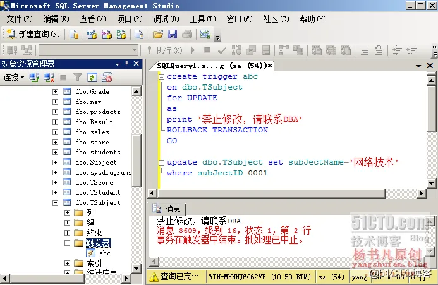Click the Activity Monitor icon

205,34
